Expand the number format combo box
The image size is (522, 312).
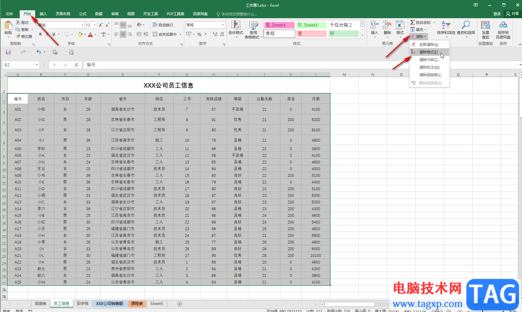tap(223, 25)
